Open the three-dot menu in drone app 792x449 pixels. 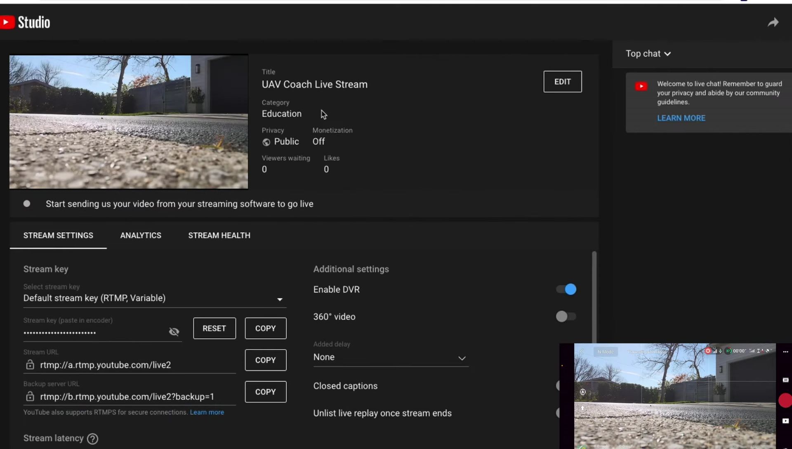click(785, 352)
